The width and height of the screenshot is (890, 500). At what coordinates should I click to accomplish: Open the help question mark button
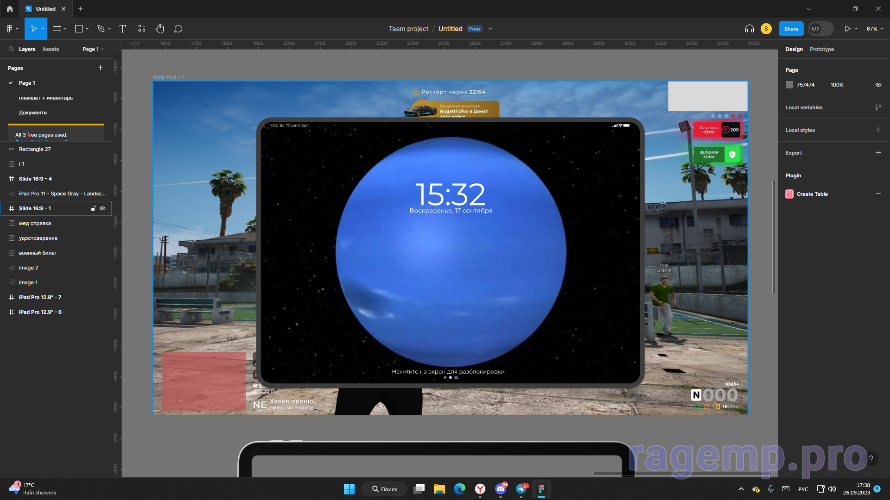tap(871, 459)
